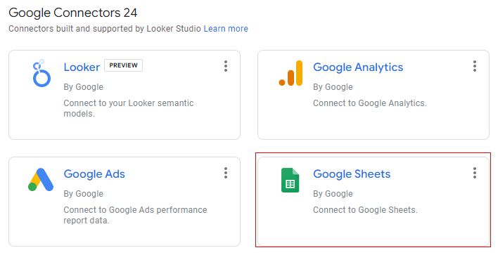This screenshot has width=498, height=255.
Task: Click the 'Connect to Google Analytics.' description
Action: tap(370, 103)
